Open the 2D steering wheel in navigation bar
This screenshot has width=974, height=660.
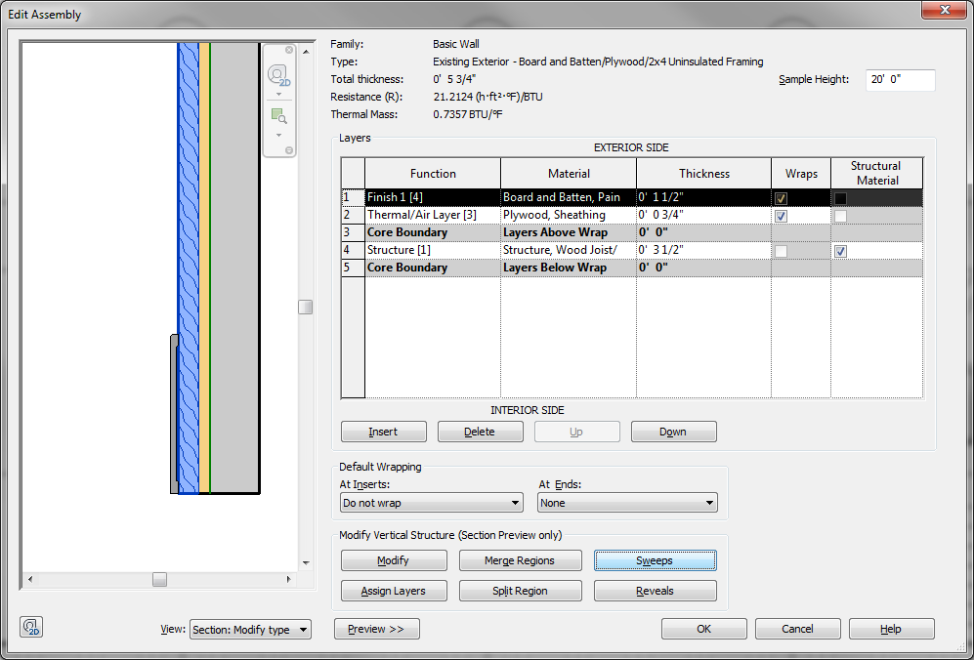278,74
